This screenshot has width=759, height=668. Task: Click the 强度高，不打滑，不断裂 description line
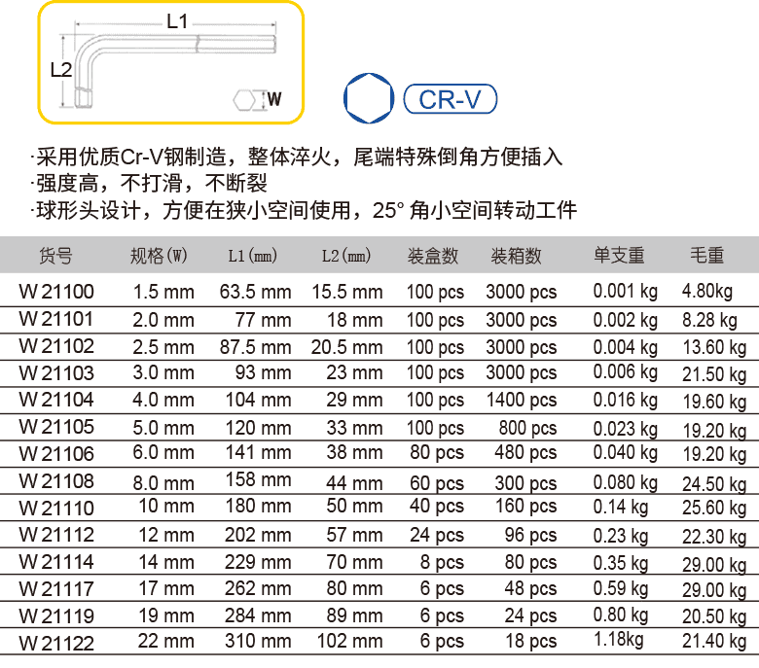point(149,184)
